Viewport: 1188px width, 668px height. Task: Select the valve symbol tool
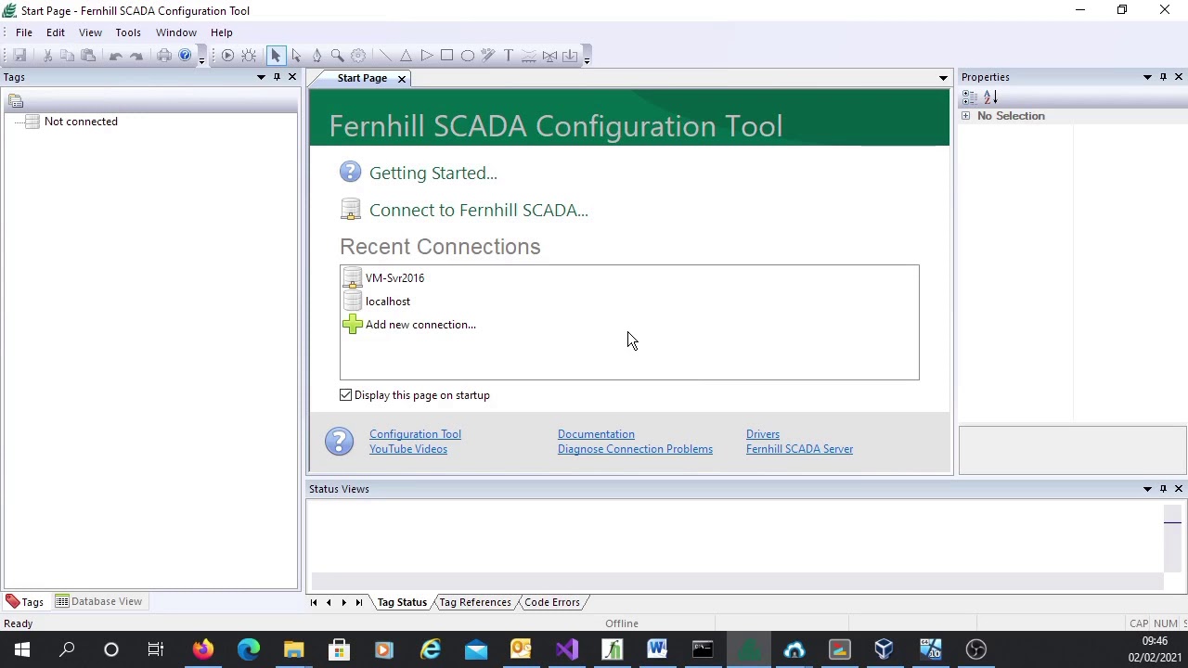(x=549, y=56)
